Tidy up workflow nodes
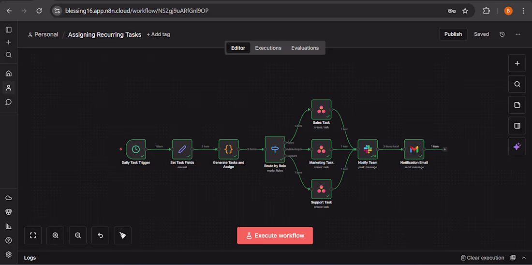The width and height of the screenshot is (532, 265). (x=123, y=235)
